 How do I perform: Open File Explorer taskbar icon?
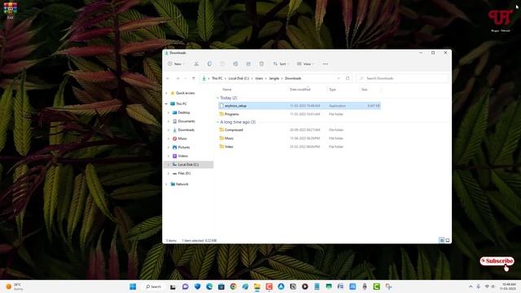point(257,286)
